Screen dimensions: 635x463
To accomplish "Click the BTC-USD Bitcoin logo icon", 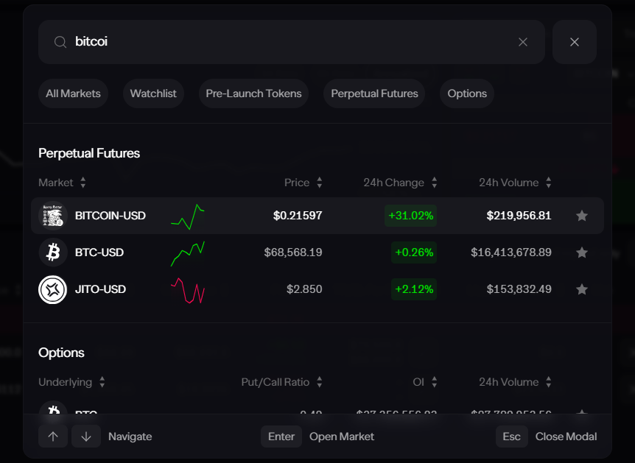I will point(53,252).
